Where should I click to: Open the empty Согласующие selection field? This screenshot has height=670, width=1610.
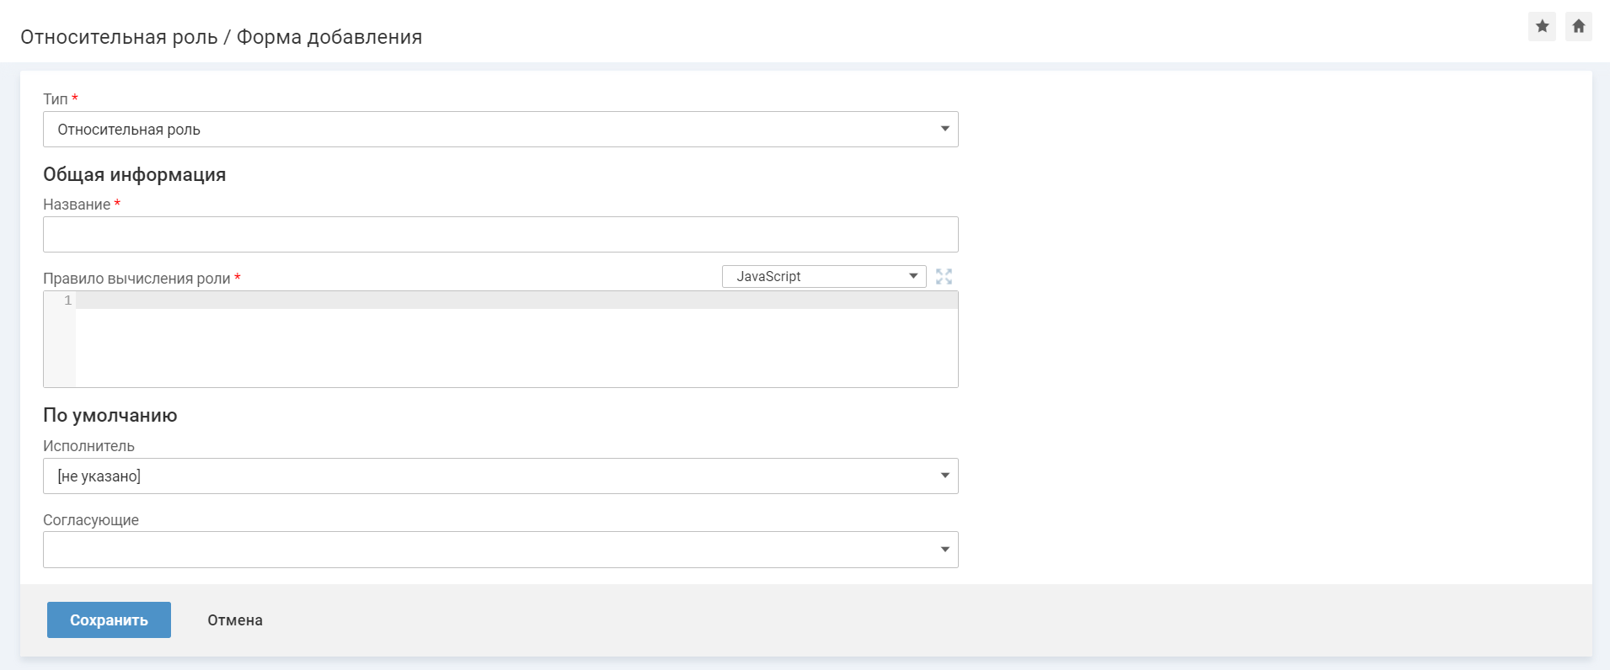(489, 550)
